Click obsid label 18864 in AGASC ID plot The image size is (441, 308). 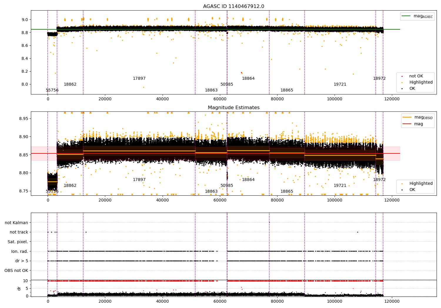click(248, 79)
